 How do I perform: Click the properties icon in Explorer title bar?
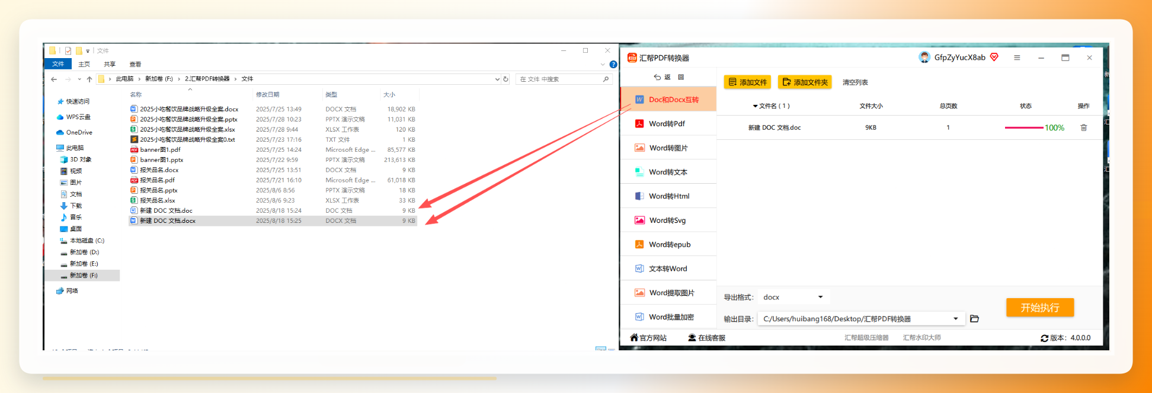pyautogui.click(x=68, y=50)
